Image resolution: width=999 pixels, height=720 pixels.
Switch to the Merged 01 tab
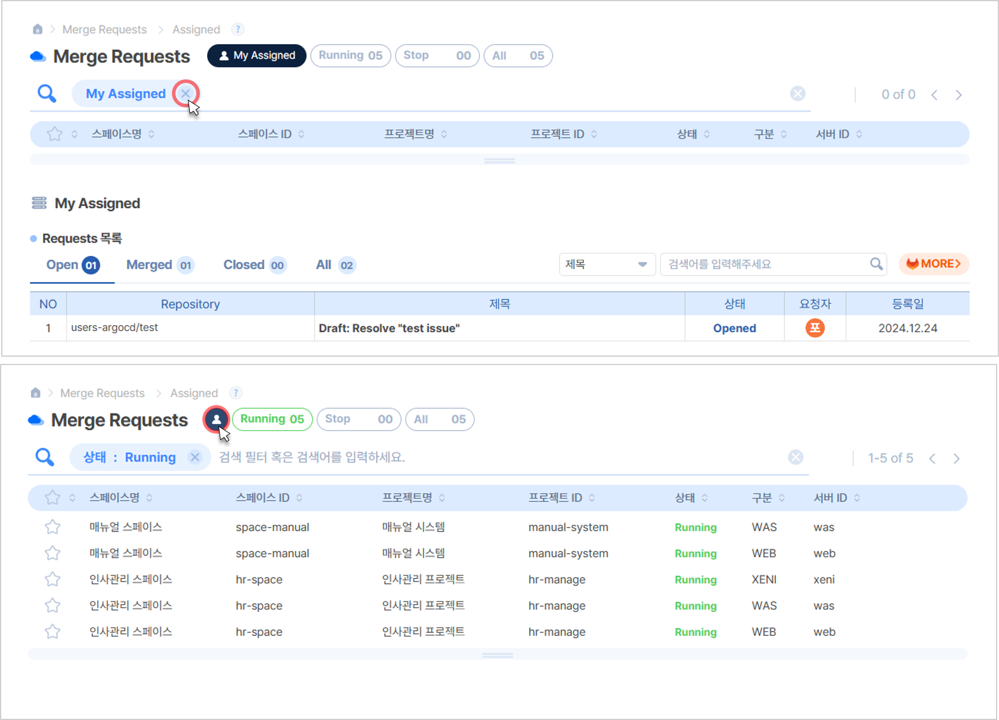point(160,265)
